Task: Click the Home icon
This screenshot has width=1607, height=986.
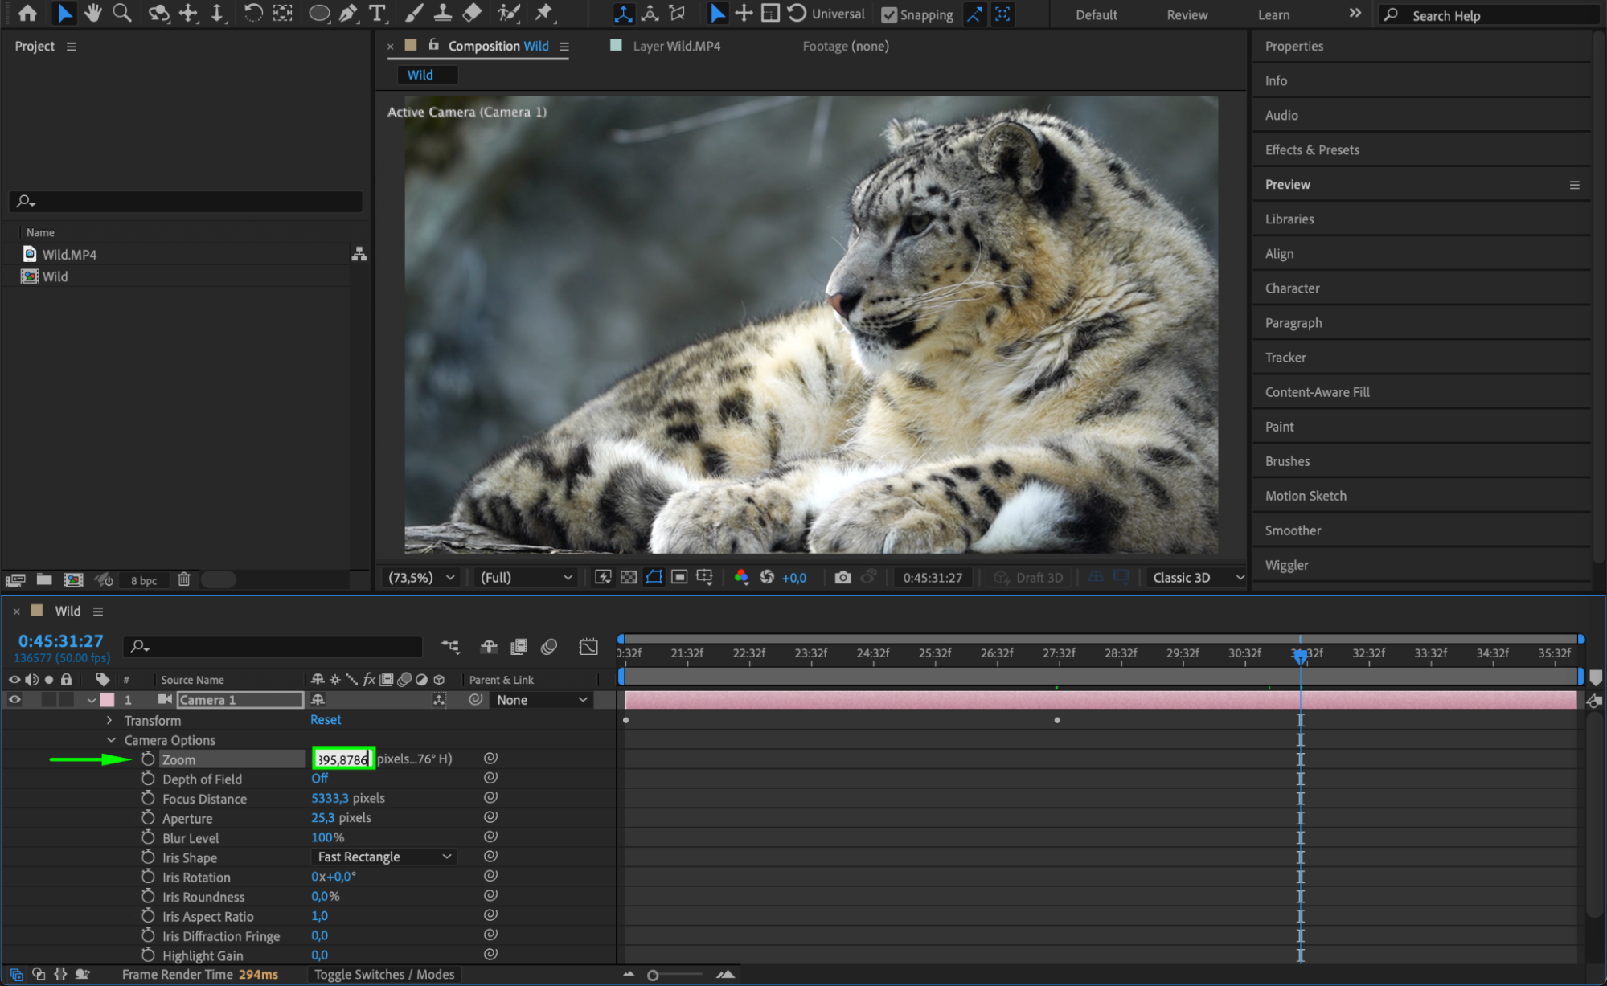Action: coord(27,13)
